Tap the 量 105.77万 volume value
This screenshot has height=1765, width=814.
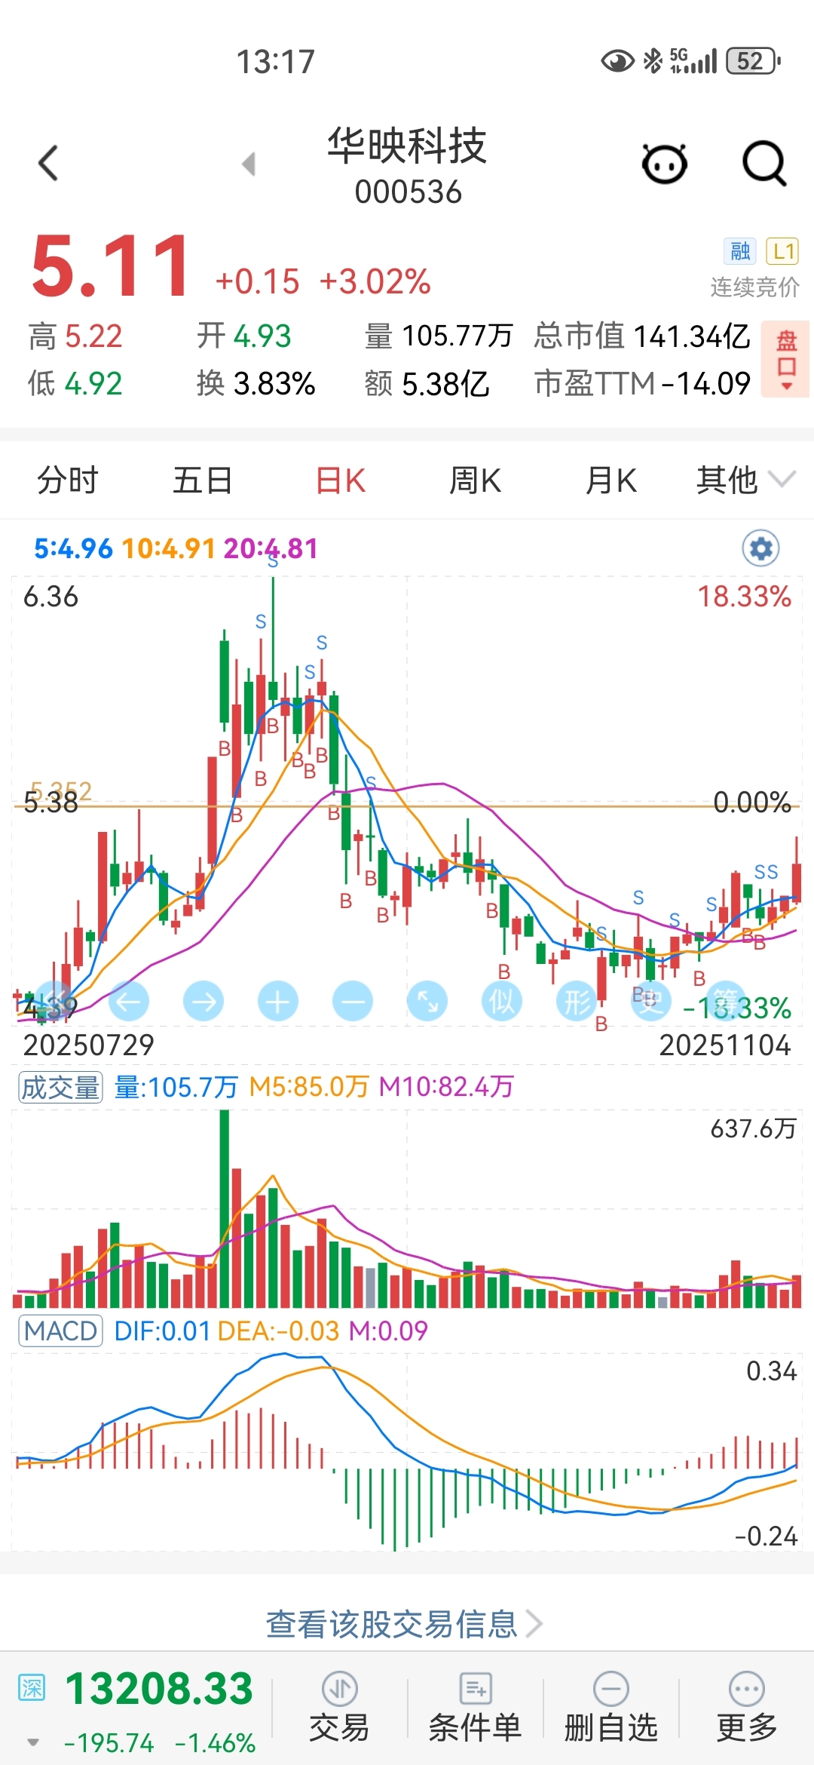(x=439, y=336)
